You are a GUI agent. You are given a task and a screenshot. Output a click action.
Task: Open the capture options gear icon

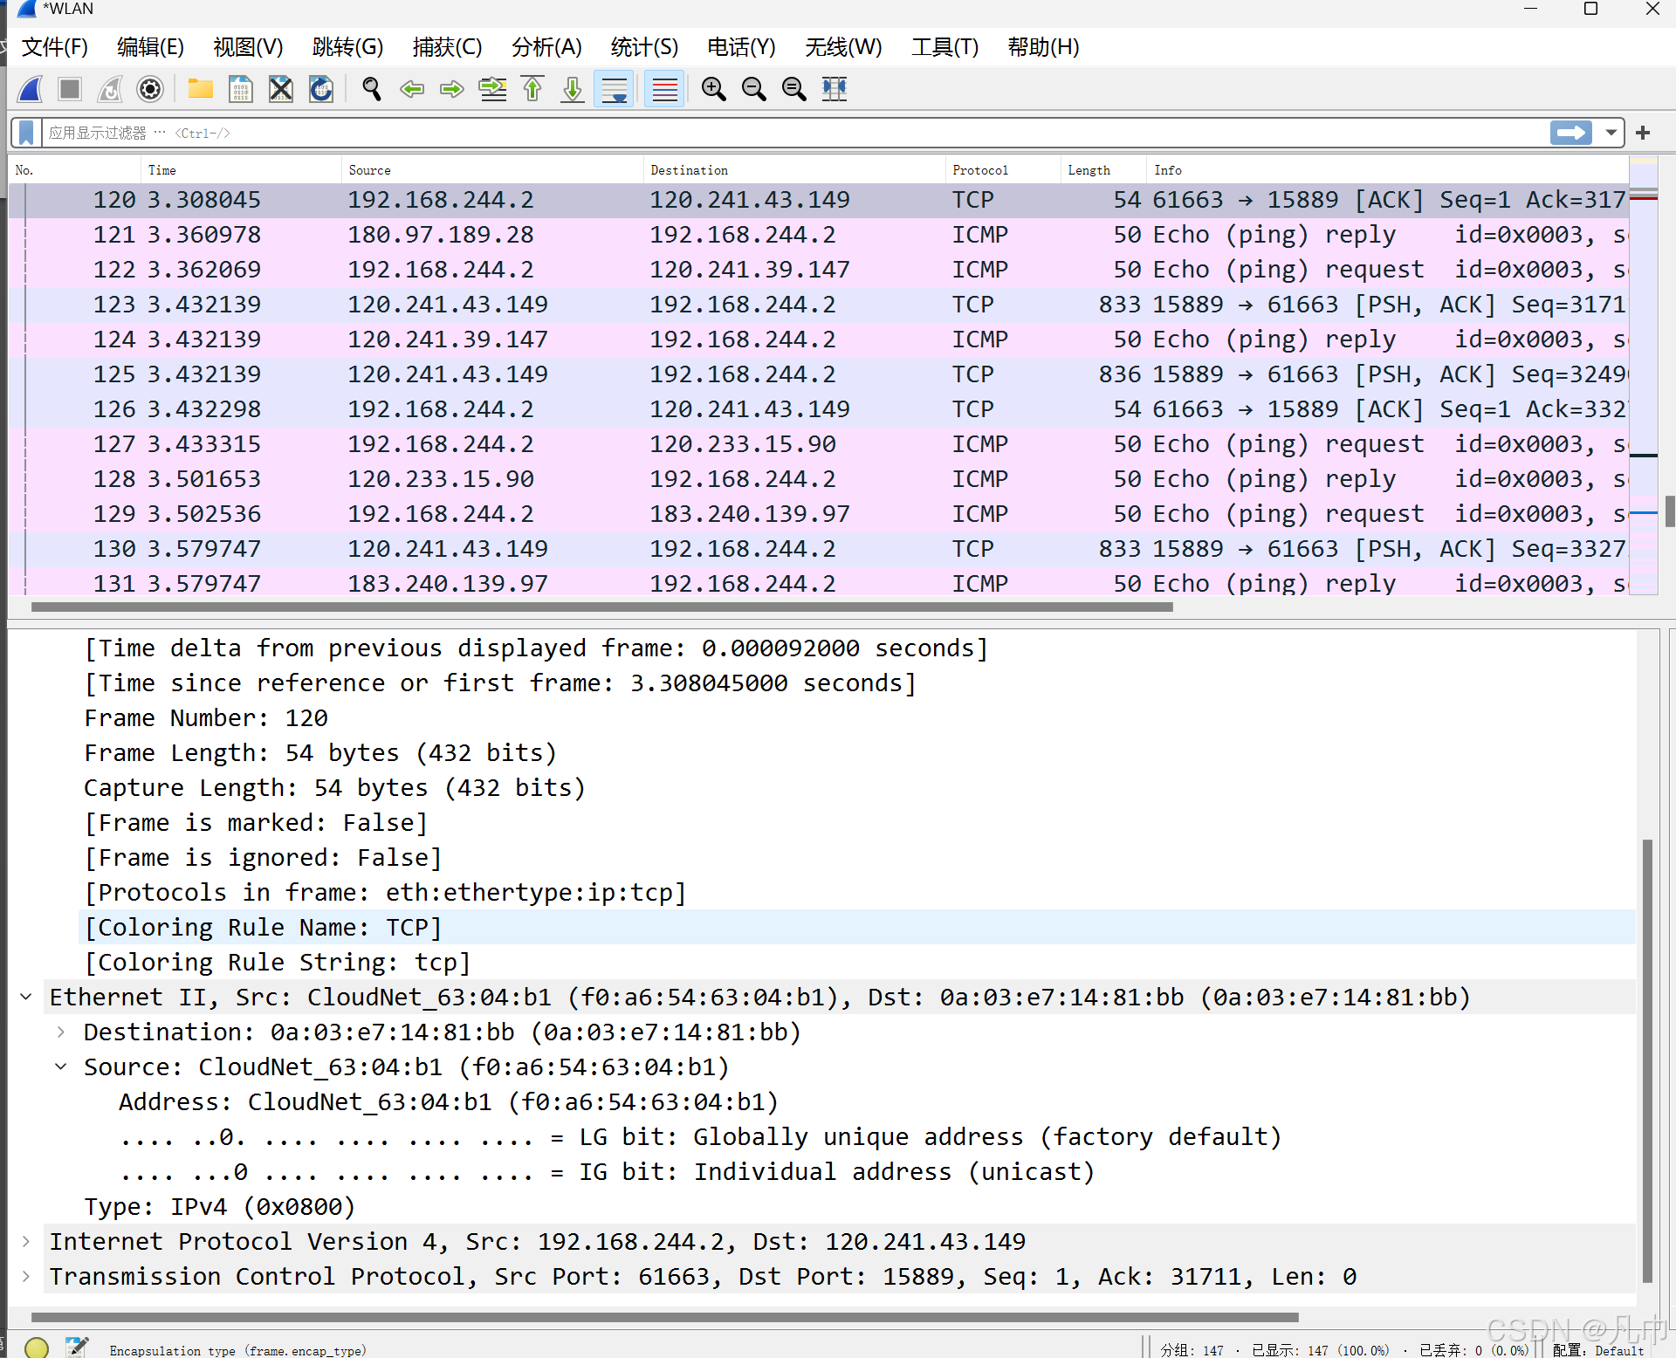150,89
